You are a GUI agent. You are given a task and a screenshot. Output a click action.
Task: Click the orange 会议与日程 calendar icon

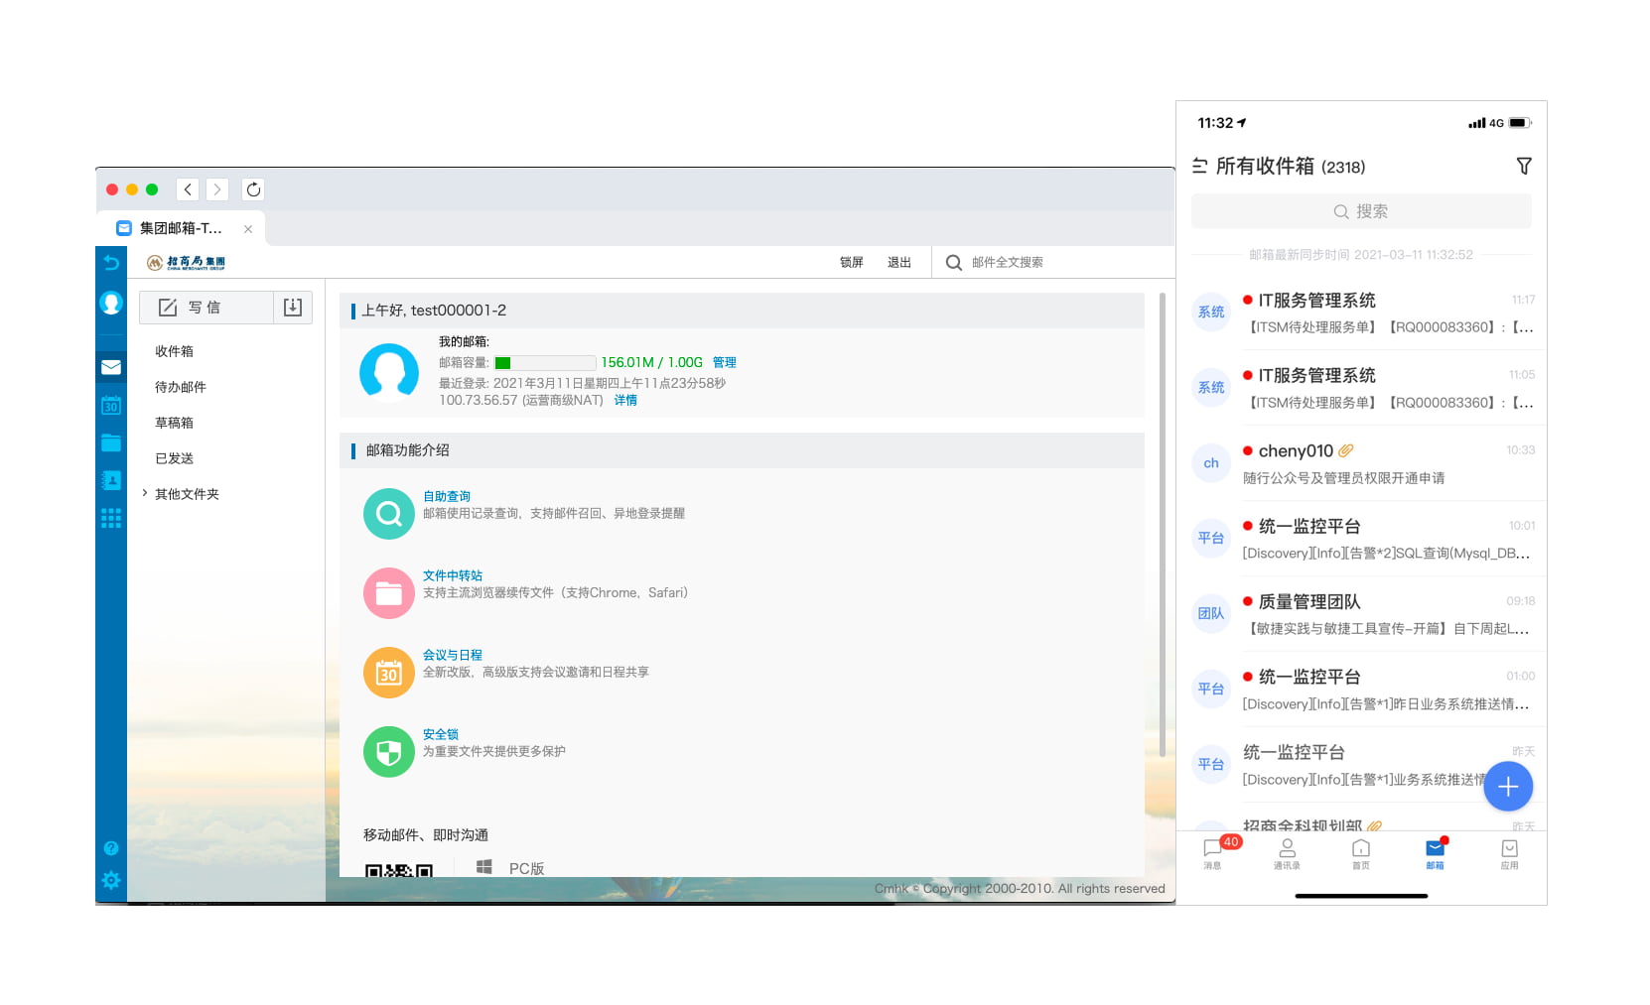pos(389,673)
